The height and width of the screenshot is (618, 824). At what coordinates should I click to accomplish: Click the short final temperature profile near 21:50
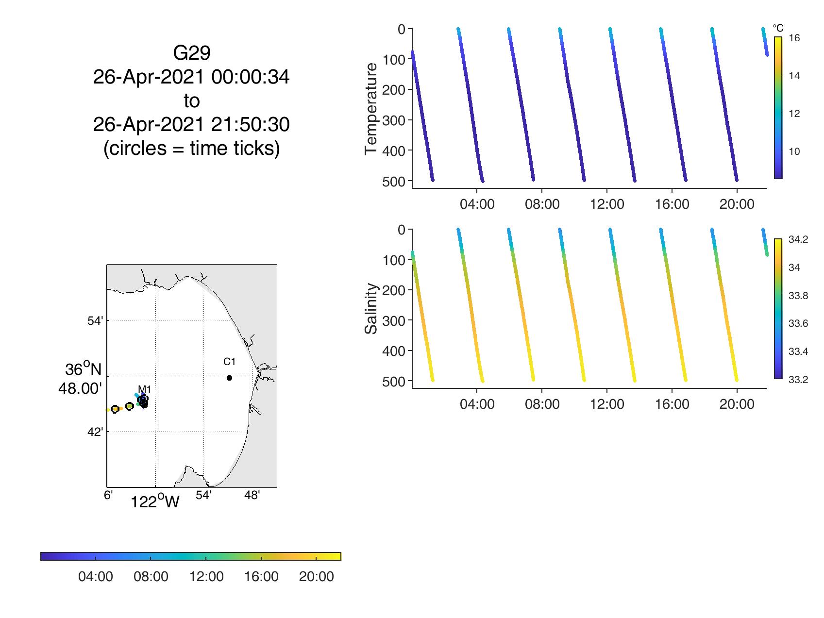point(765,42)
